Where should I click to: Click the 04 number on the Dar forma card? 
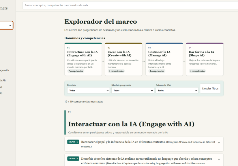[x=190, y=48]
